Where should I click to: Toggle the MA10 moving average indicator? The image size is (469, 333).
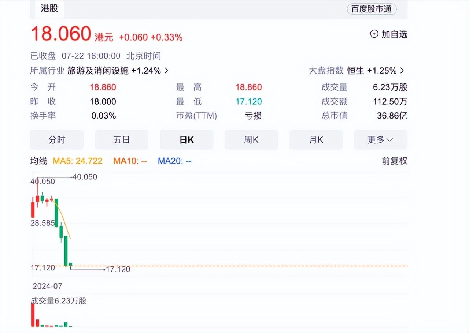pos(130,161)
